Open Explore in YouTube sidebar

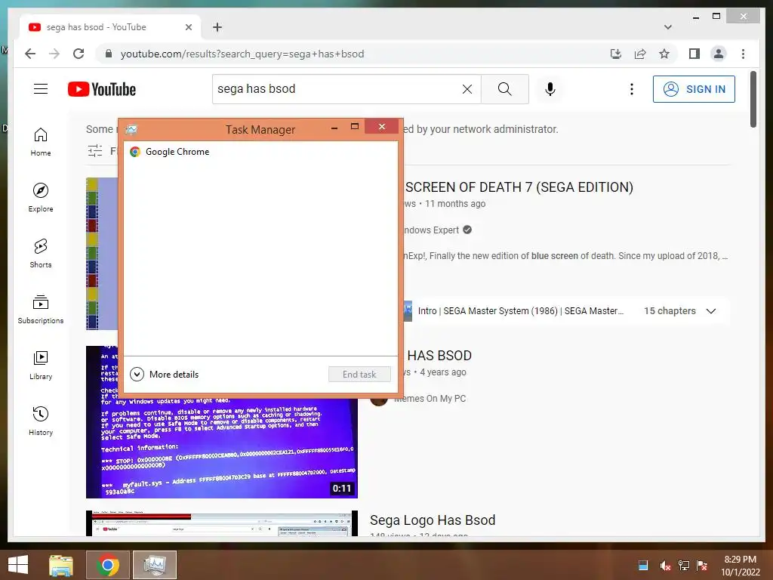(x=41, y=198)
